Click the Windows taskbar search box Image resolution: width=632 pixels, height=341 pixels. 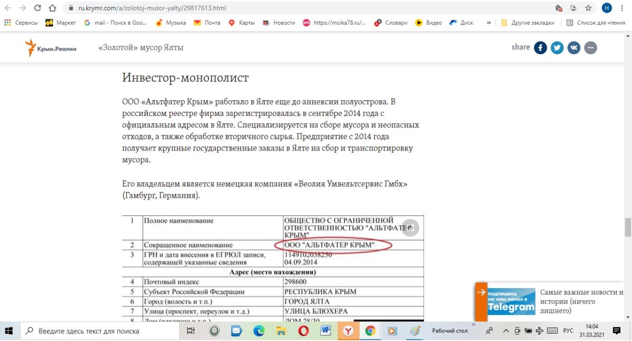[x=100, y=331]
